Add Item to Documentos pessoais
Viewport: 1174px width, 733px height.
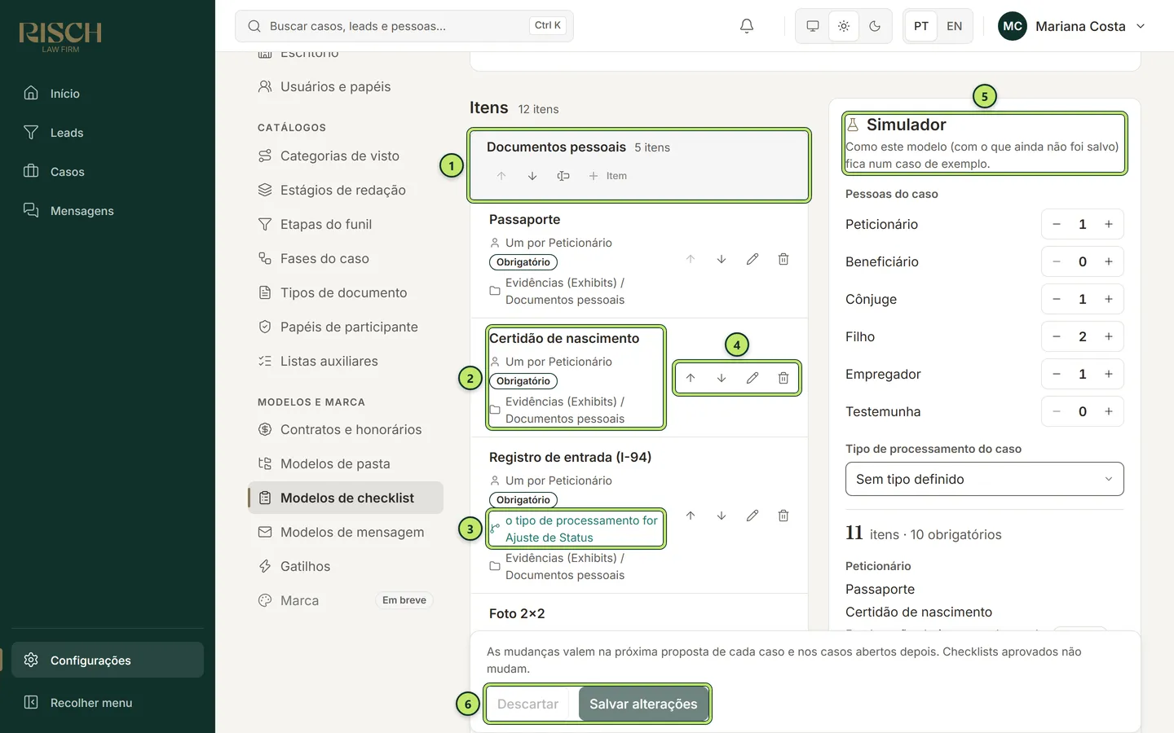(608, 176)
